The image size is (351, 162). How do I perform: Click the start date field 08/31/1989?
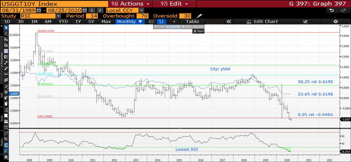[18, 10]
